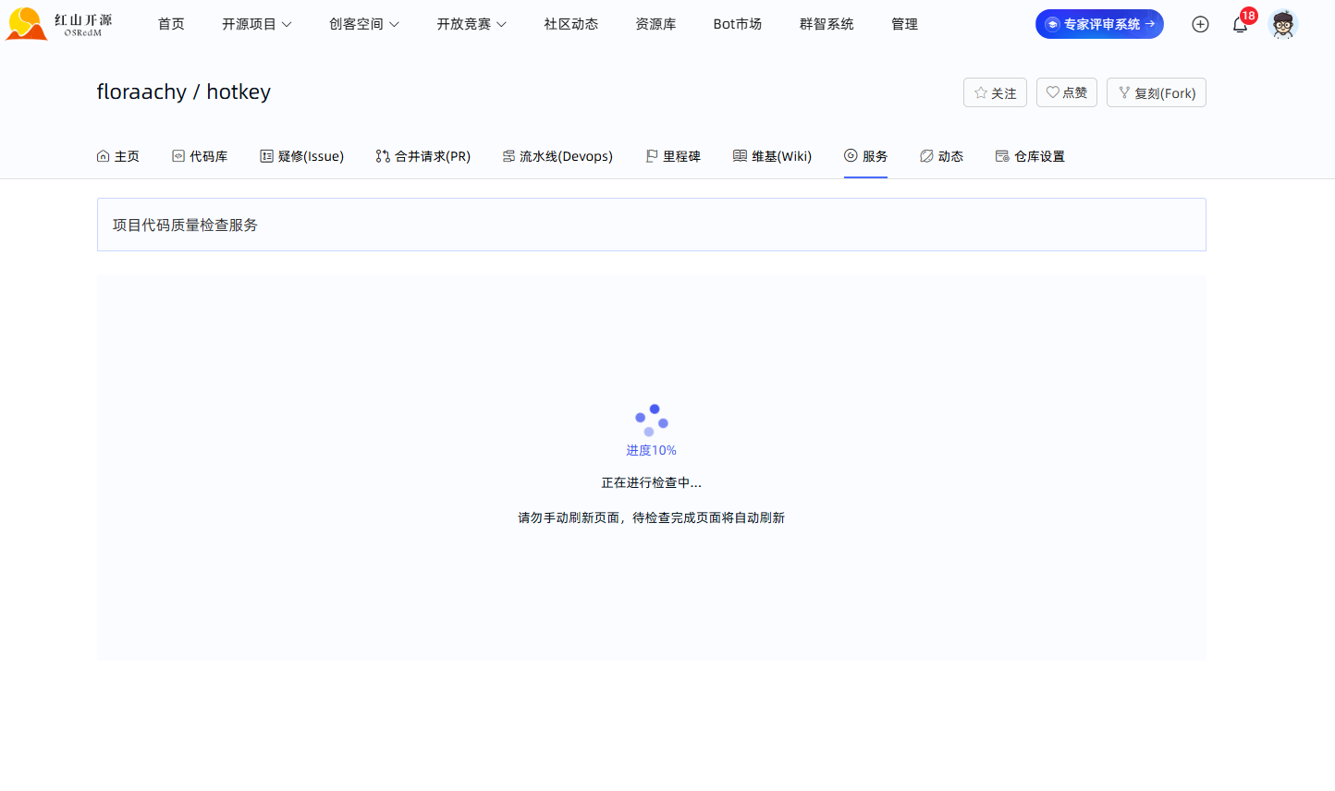Screen dimensions: 1335x791
Task: Click the 正在进行检查中... status text
Action: pos(652,482)
